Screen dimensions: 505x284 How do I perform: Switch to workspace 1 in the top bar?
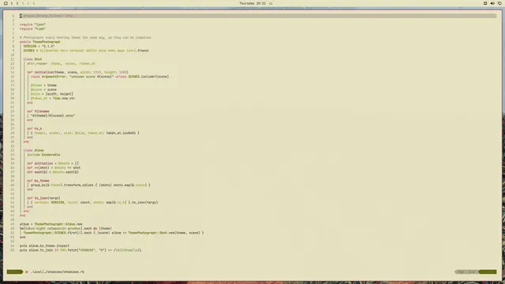12,3
